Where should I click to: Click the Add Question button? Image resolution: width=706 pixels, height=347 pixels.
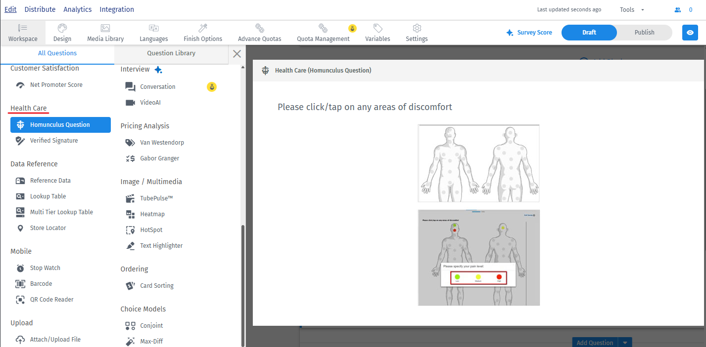coord(595,343)
